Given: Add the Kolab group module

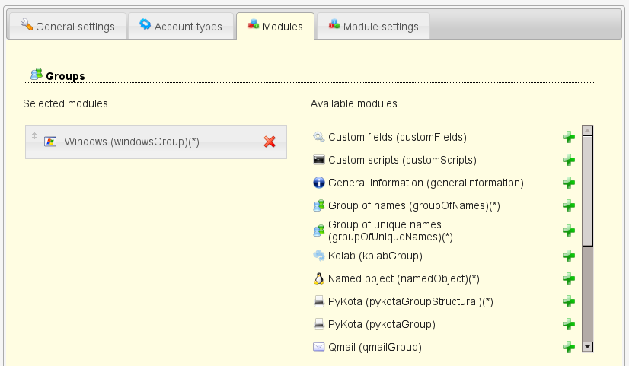Looking at the screenshot, I should (568, 256).
